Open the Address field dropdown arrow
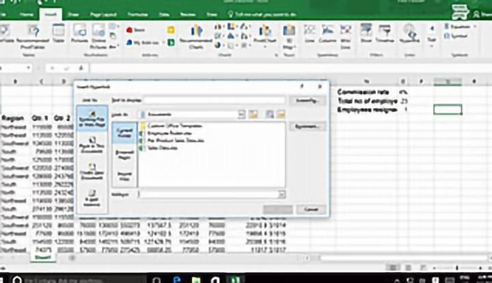This screenshot has height=283, width=492. point(282,195)
